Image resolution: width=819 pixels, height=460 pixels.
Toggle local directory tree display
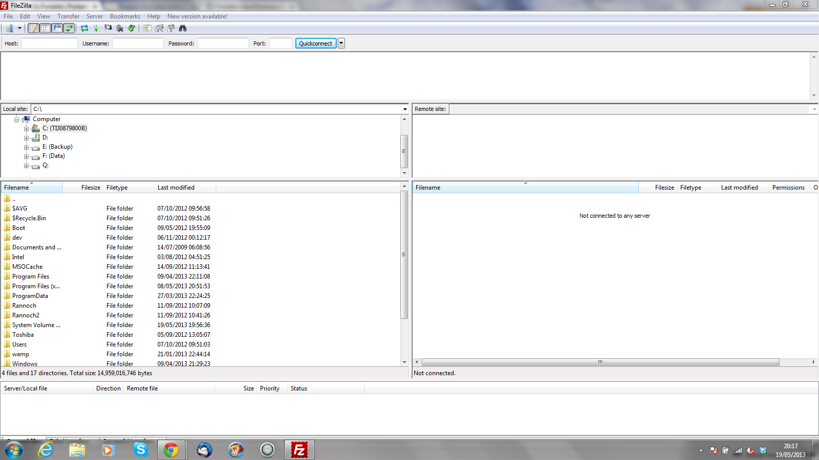pos(45,28)
